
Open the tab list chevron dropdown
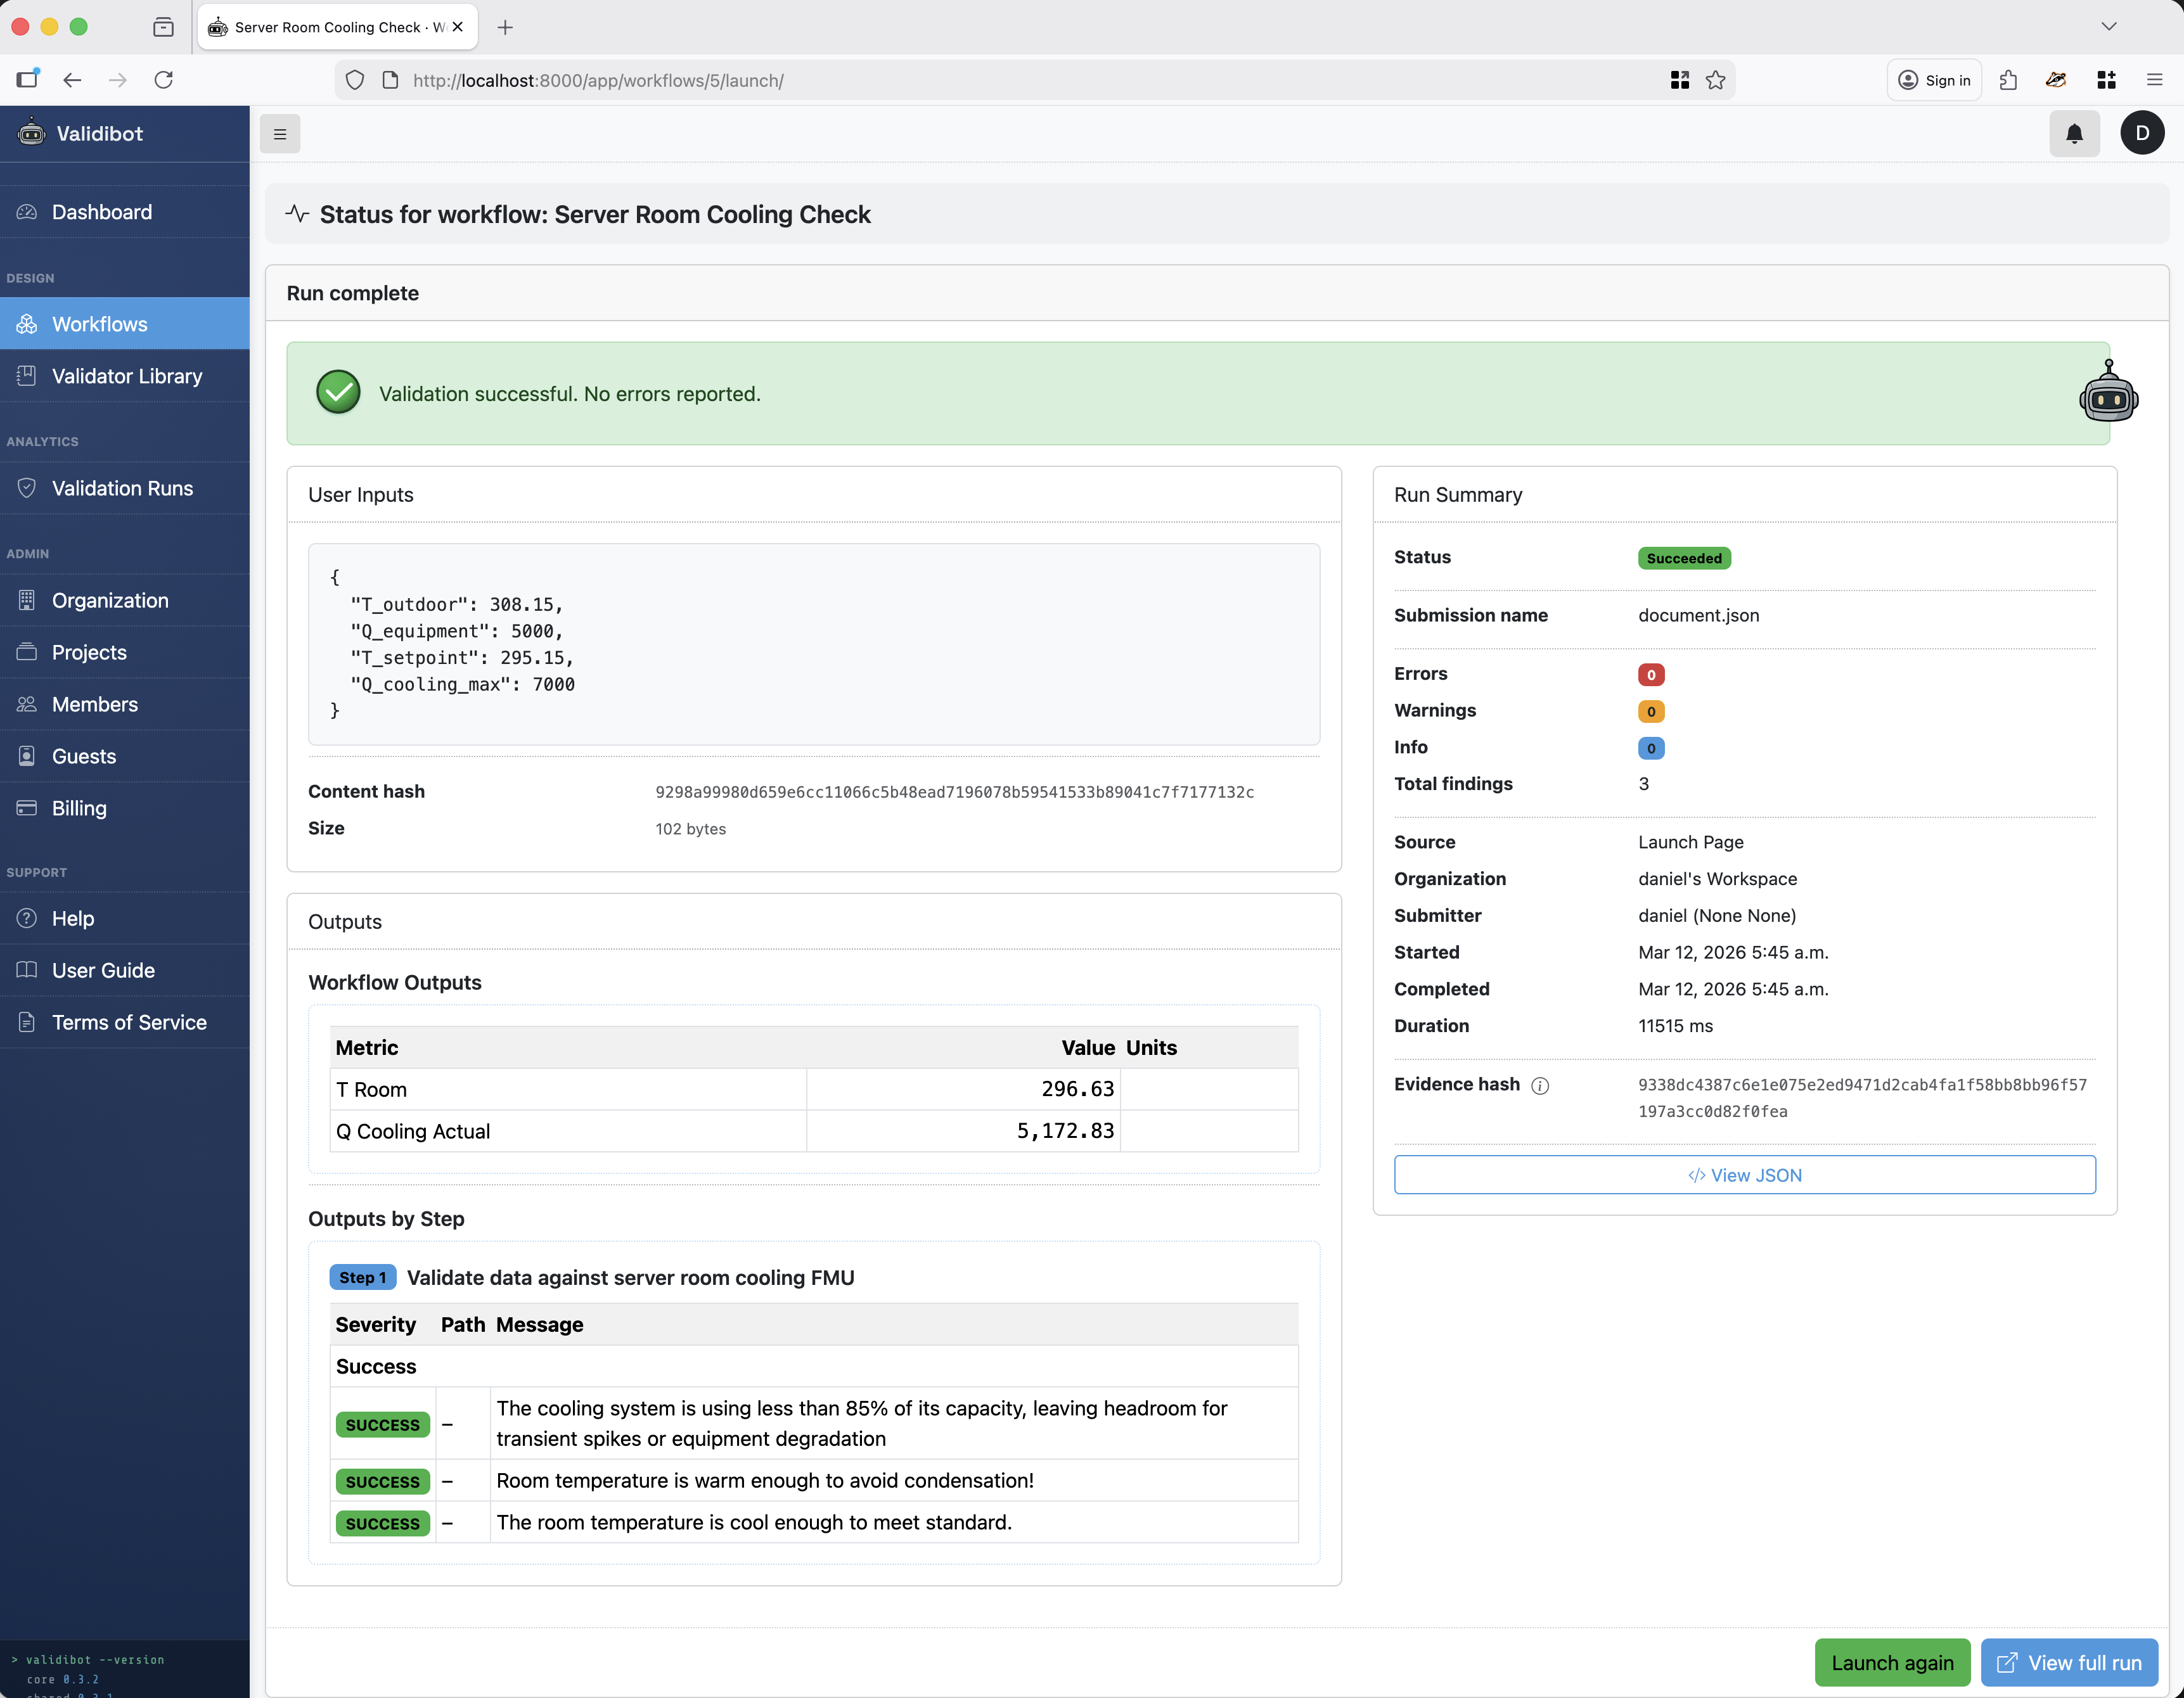click(2109, 26)
